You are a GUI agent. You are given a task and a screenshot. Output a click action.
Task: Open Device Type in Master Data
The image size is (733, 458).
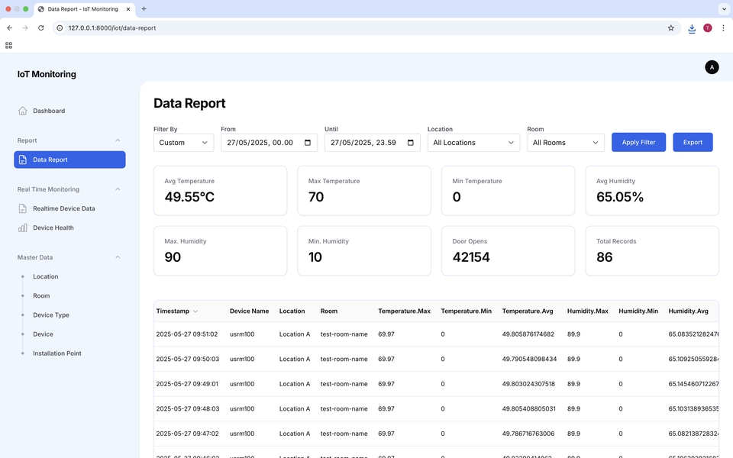pyautogui.click(x=51, y=314)
